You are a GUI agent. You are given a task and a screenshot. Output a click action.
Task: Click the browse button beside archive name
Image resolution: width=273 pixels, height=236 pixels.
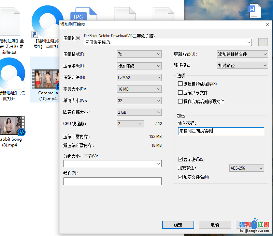tap(263, 42)
